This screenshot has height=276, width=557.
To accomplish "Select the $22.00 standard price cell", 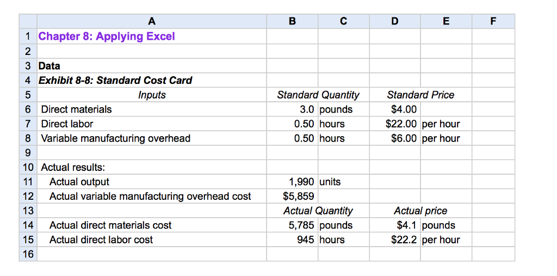I will pyautogui.click(x=395, y=124).
